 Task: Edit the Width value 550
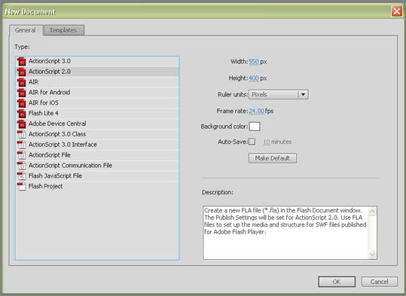pos(254,62)
